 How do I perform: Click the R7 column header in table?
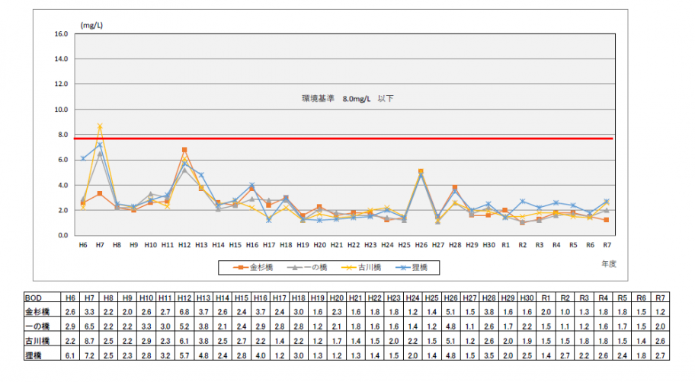660,298
